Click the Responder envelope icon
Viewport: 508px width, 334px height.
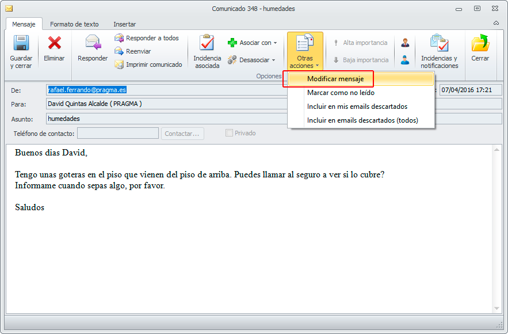pyautogui.click(x=93, y=43)
